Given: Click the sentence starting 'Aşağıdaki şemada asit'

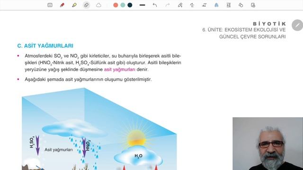Looking at the screenshot, I should coord(88,79).
